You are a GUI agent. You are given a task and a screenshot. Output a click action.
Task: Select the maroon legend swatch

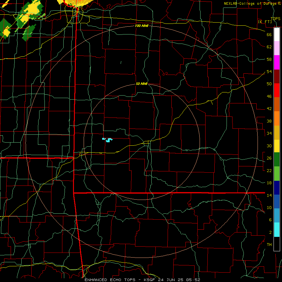(277, 76)
